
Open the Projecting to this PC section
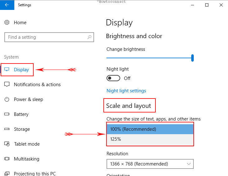35,174
